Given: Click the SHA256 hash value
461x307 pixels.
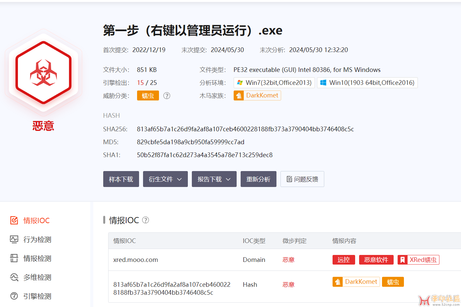Looking at the screenshot, I should [245, 129].
